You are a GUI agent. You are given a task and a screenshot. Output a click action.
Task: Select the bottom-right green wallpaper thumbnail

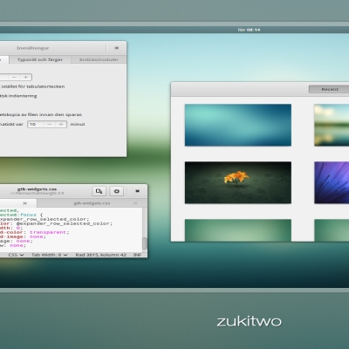(332, 230)
